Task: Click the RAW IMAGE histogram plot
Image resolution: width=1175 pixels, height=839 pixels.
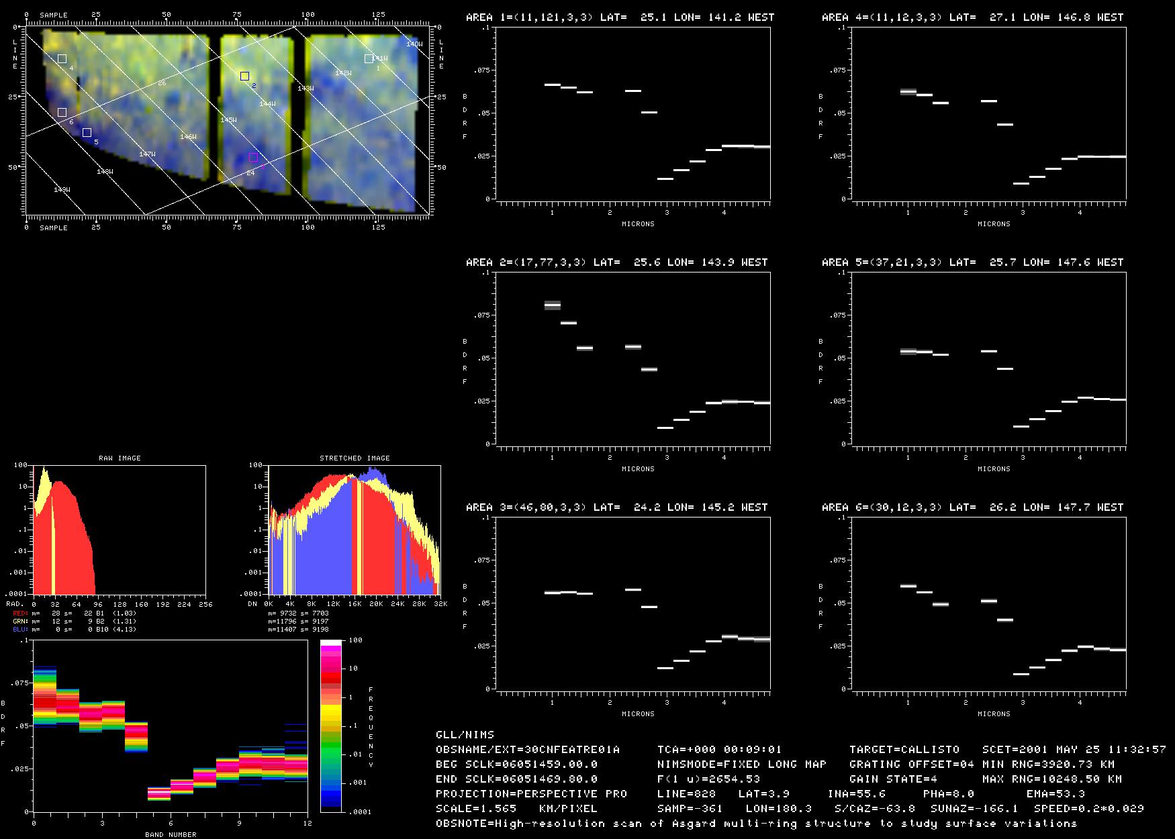Action: [x=120, y=530]
